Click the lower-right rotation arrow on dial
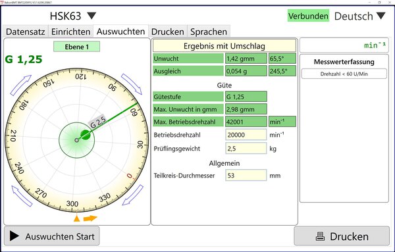Image resolution: width=395 pixels, height=252 pixels. pos(133,195)
